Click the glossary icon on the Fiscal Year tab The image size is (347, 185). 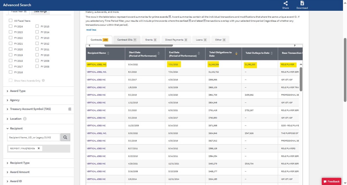(25, 12)
